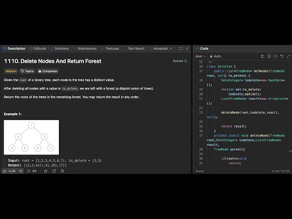Open the help question-mark icon
This screenshot has width=292, height=219.
click(62, 171)
